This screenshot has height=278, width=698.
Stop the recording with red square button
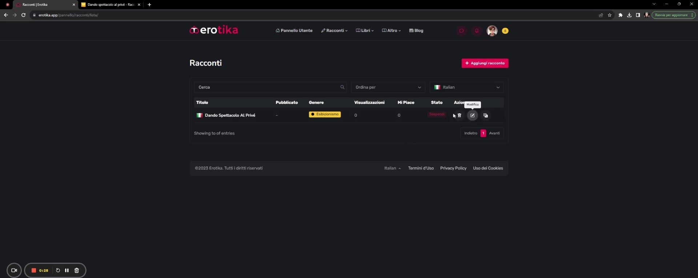coord(34,270)
